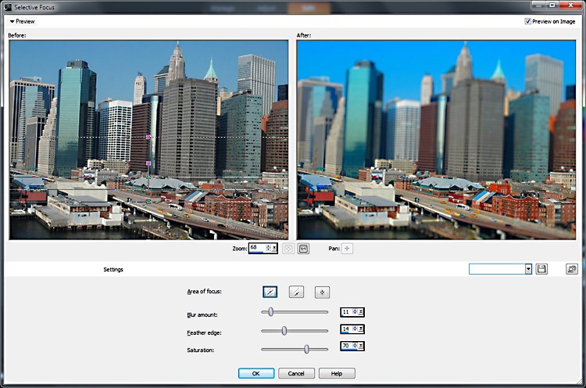Click the save preset disk icon
Screen dimensions: 586x388
point(541,269)
